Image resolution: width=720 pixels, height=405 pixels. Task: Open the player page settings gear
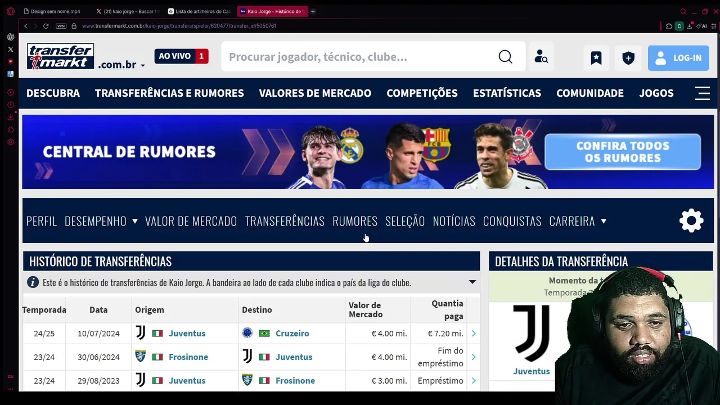pyautogui.click(x=691, y=220)
